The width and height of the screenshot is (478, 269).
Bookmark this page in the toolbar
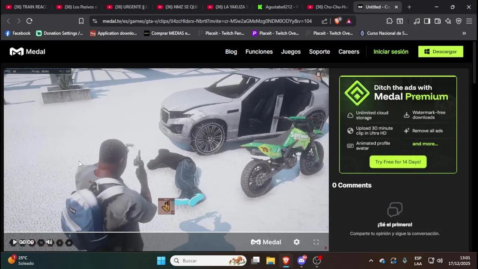(81, 21)
